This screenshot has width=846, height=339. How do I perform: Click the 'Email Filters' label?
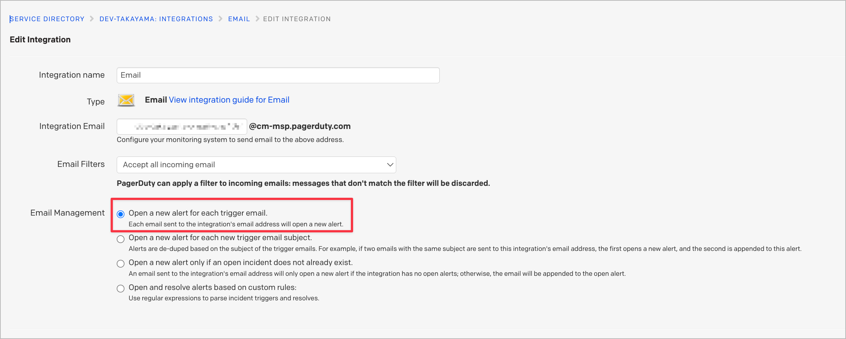tap(81, 164)
